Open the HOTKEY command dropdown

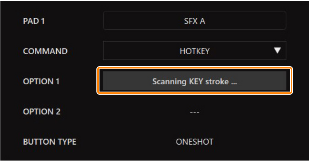tap(195, 51)
